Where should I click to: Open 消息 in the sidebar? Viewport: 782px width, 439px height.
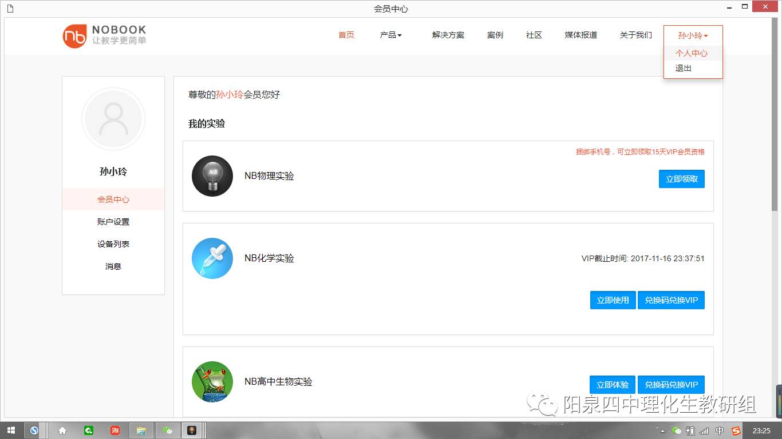[x=113, y=266]
